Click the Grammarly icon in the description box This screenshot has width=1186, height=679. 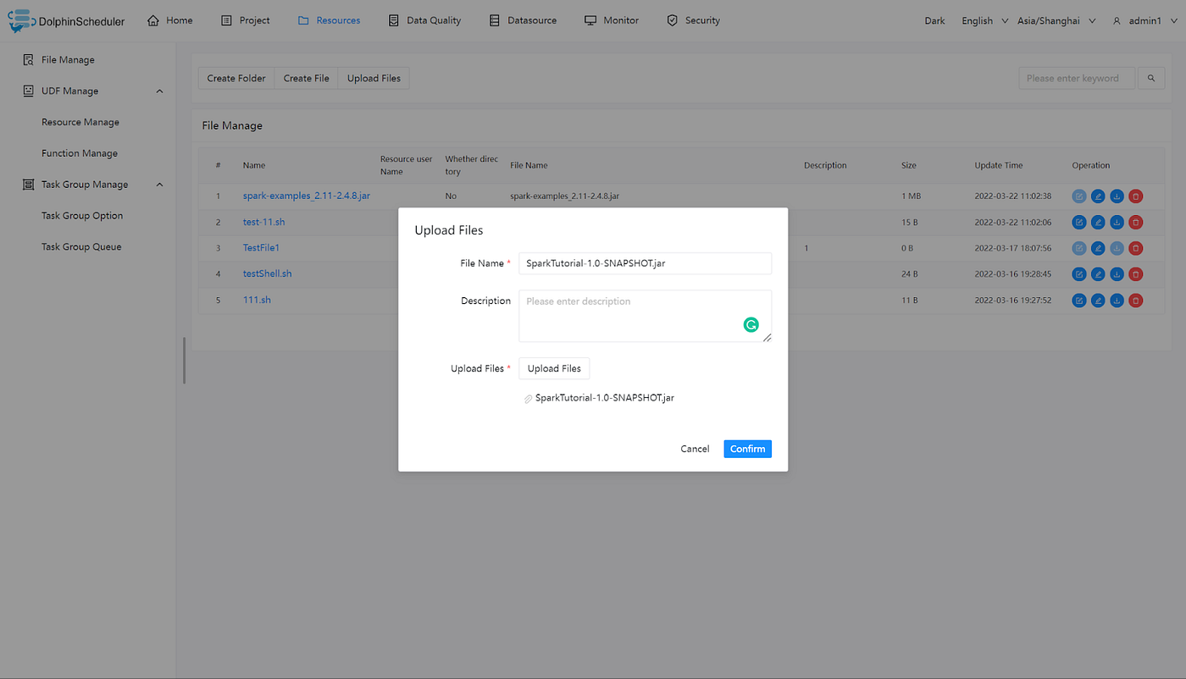point(751,324)
